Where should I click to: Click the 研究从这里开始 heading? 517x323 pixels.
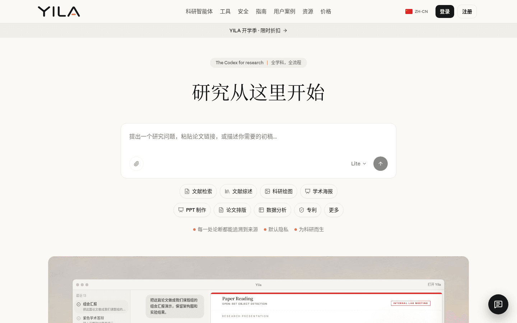(x=258, y=92)
